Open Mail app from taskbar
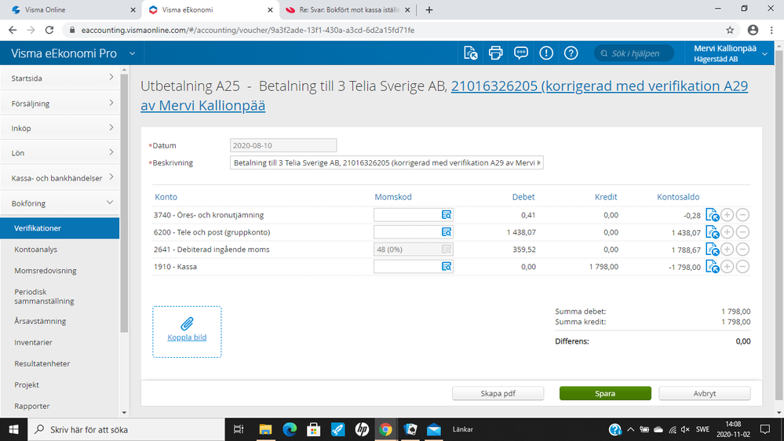The image size is (784, 441). pyautogui.click(x=434, y=429)
